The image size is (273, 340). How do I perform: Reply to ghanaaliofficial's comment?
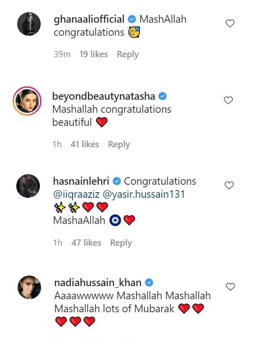point(128,54)
